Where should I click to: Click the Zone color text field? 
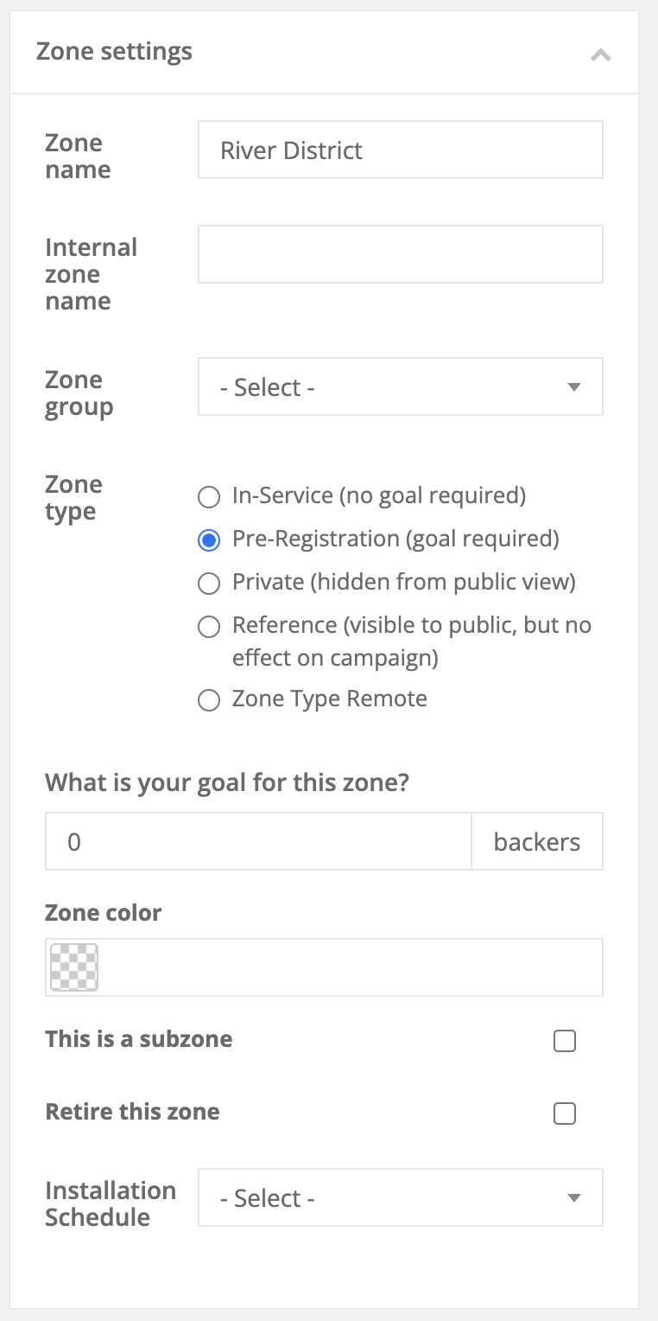[x=350, y=967]
